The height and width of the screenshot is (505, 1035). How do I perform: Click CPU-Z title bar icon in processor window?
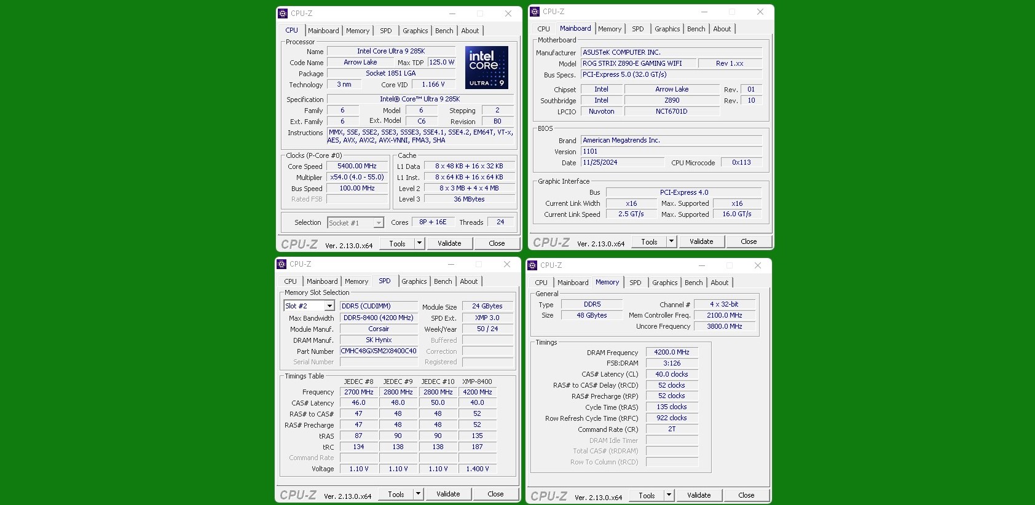point(283,14)
